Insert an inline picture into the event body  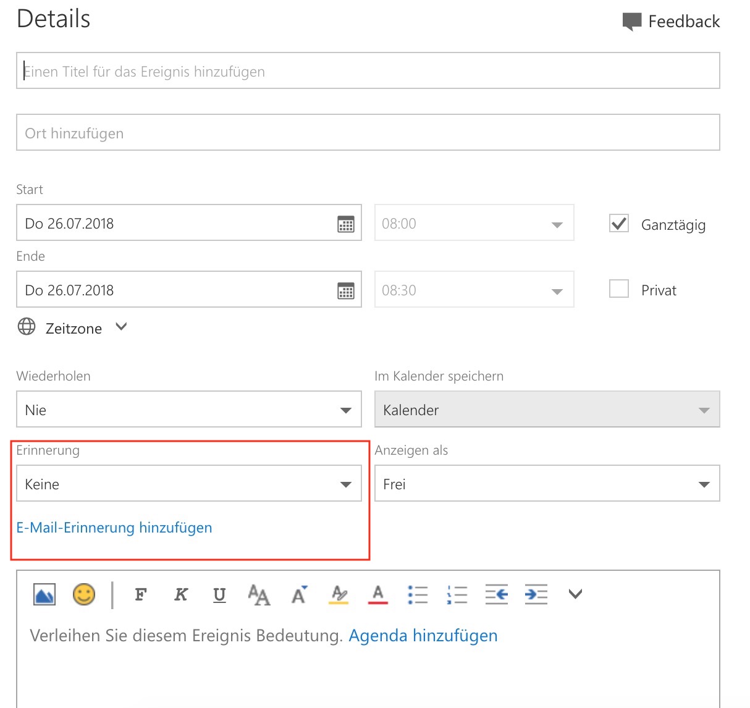pos(44,594)
